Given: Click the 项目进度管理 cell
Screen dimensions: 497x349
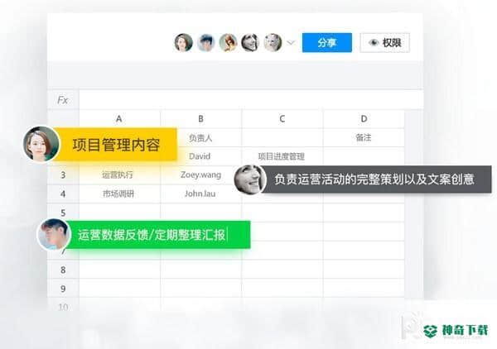Looking at the screenshot, I should pyautogui.click(x=282, y=156).
